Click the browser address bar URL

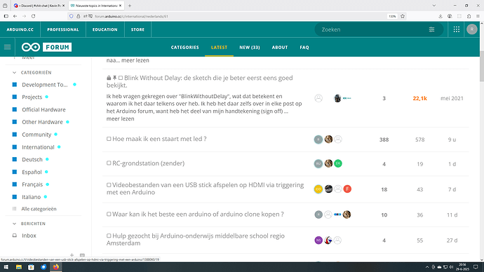131,16
